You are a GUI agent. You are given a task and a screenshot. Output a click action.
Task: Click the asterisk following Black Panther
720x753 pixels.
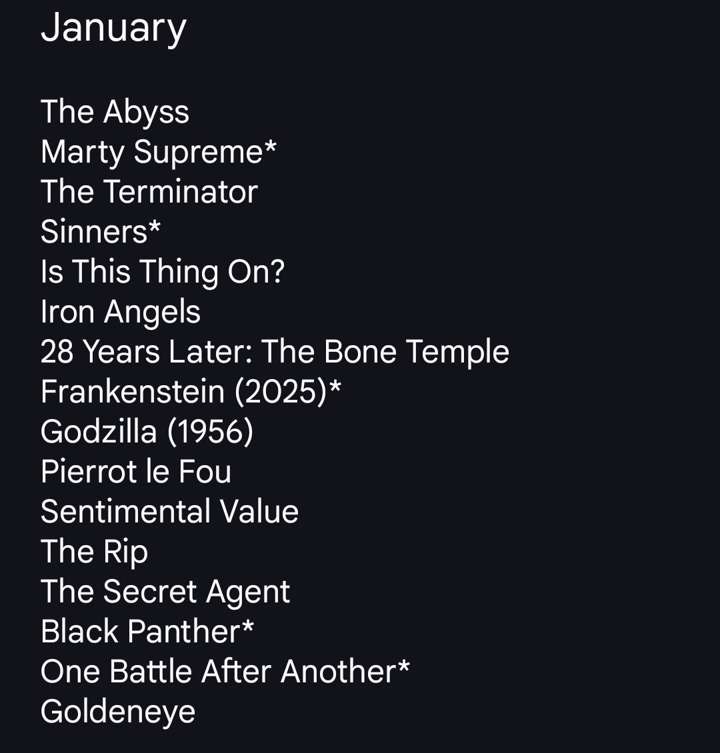[248, 626]
